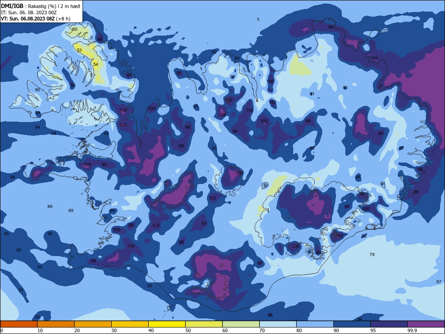Click the pale yellow 50–60 legend swatch

click(204, 324)
